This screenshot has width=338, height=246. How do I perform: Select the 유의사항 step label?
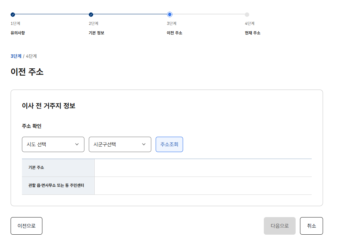pos(18,33)
